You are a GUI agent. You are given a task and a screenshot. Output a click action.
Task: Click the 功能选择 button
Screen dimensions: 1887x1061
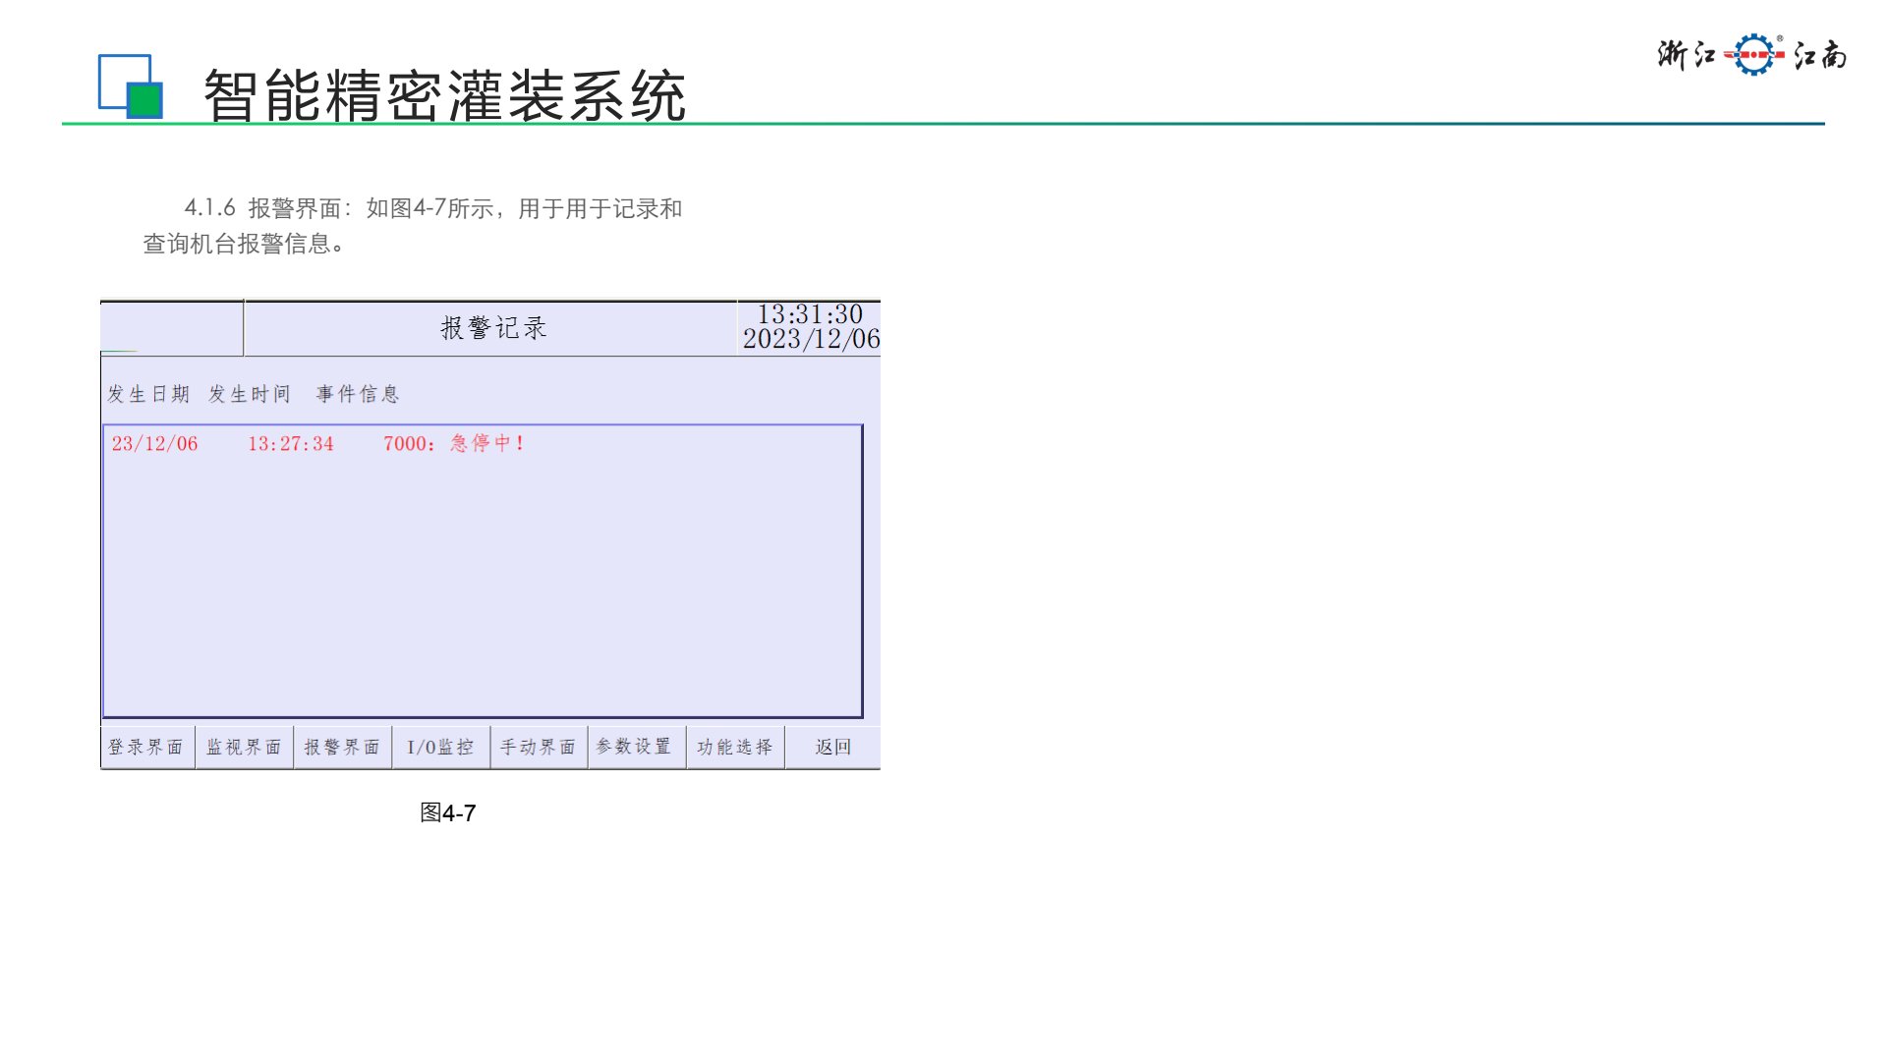click(734, 748)
